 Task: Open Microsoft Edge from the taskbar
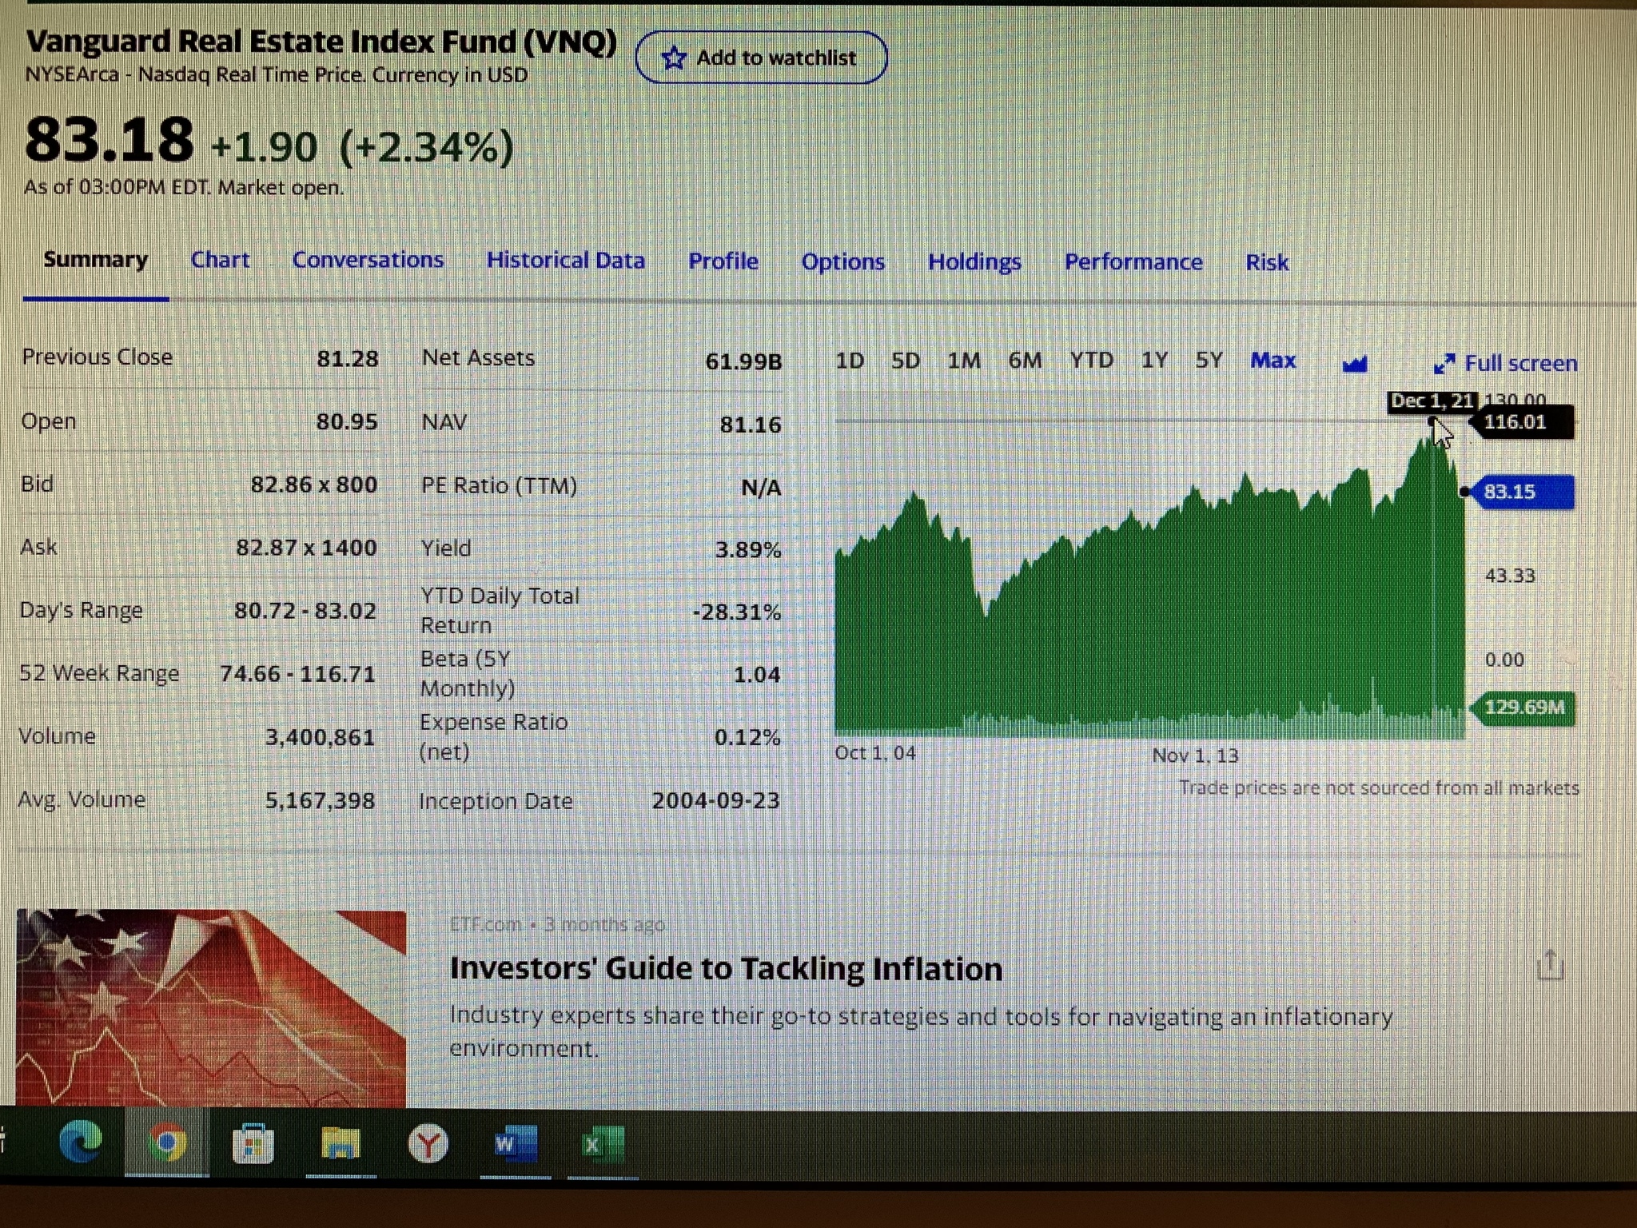(x=81, y=1142)
